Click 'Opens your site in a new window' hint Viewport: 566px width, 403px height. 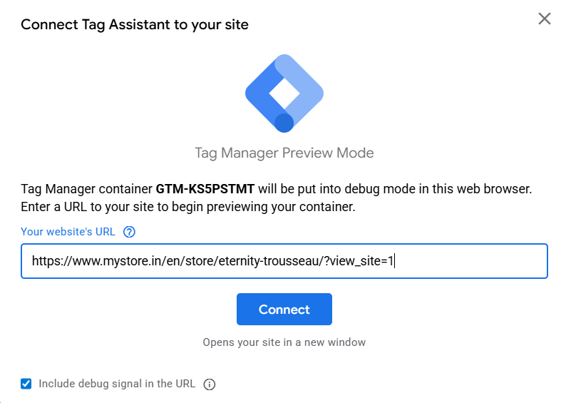[284, 342]
